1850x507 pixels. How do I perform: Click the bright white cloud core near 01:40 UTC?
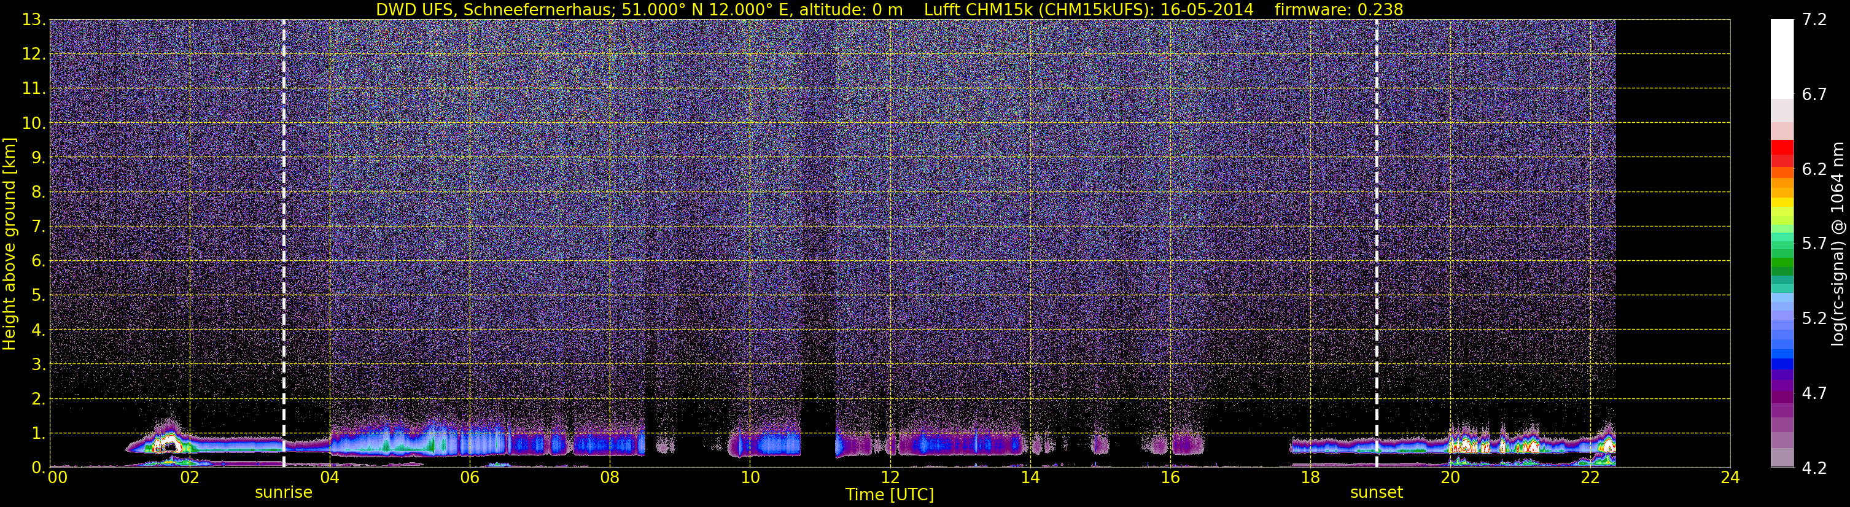[169, 443]
